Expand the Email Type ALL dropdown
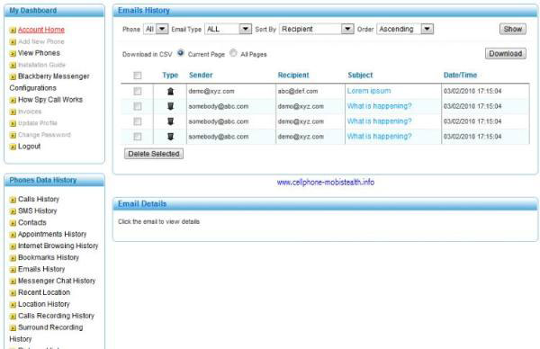Viewport: 540px width, 349px height. click(x=228, y=29)
